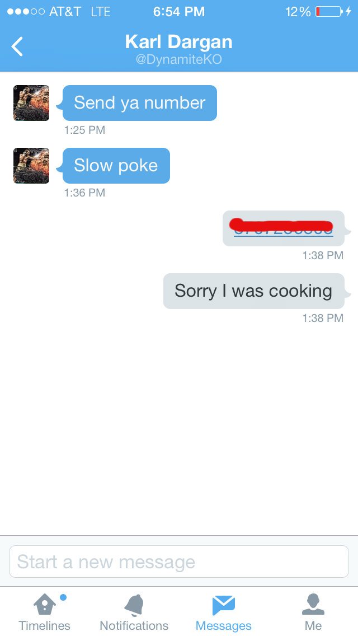Tap the Notifications tab label
This screenshot has height=636, width=358.
pos(134,625)
